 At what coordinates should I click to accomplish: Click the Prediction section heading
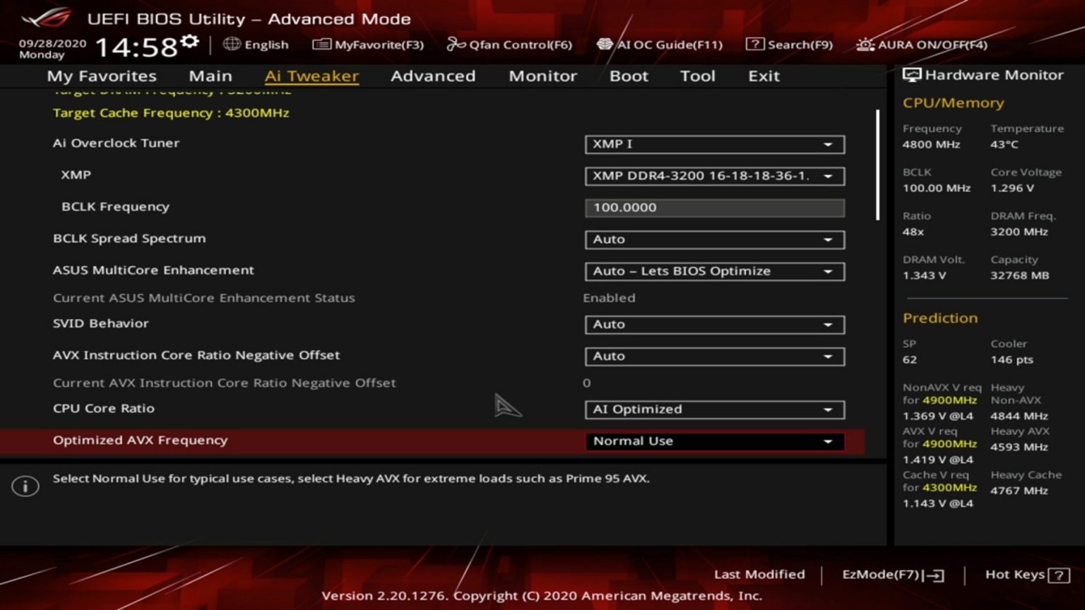[940, 318]
